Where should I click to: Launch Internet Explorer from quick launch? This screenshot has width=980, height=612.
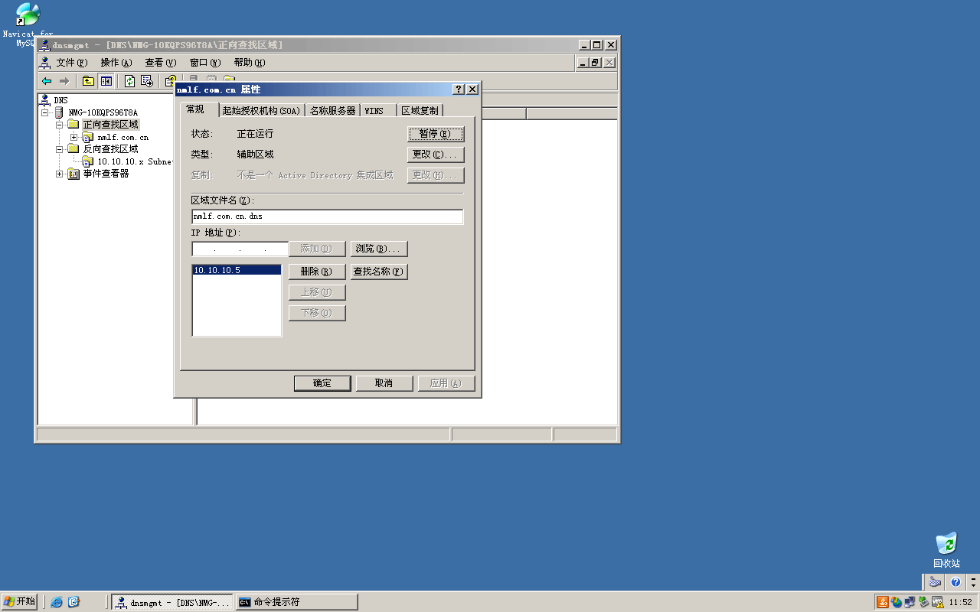click(57, 602)
